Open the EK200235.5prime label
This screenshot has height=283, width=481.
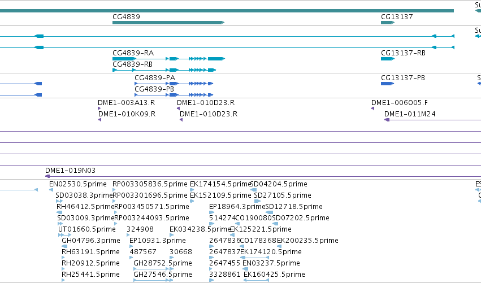pos(307,241)
